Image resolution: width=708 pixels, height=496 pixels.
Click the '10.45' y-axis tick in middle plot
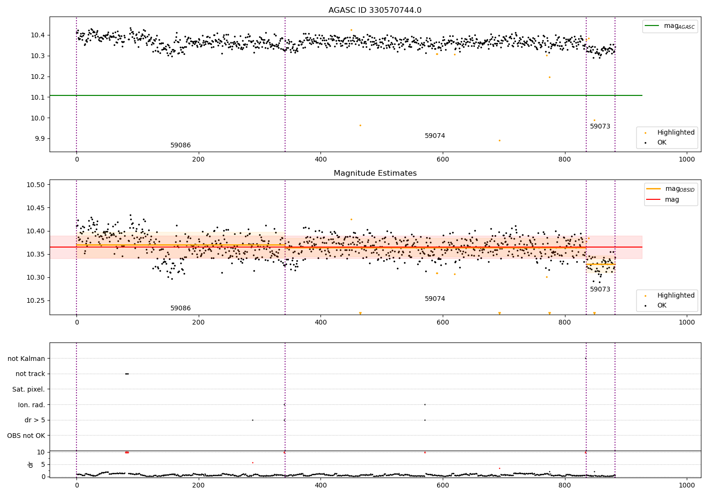click(35, 208)
